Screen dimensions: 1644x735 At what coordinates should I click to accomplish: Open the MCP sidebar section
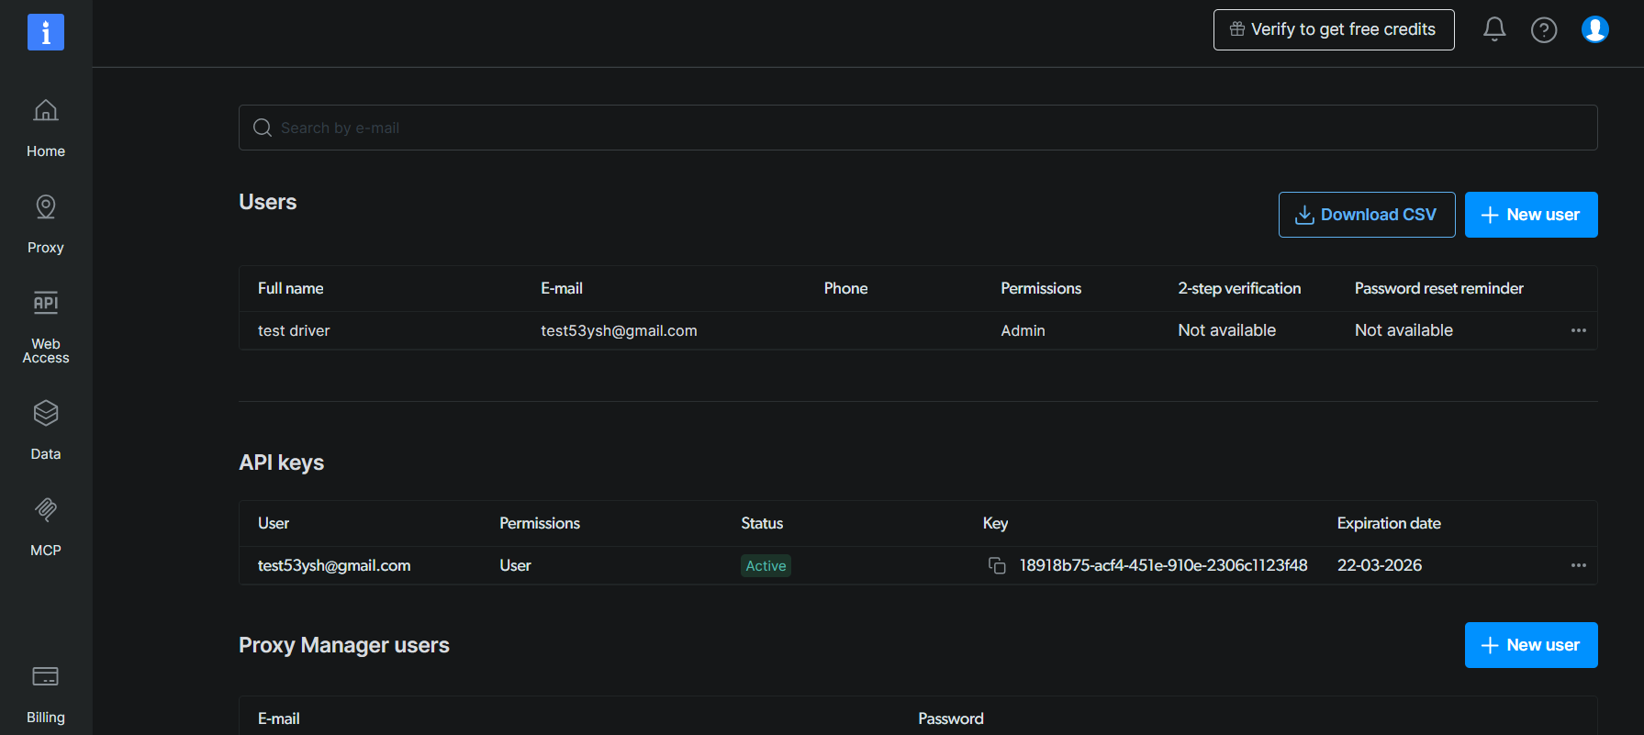(x=46, y=527)
